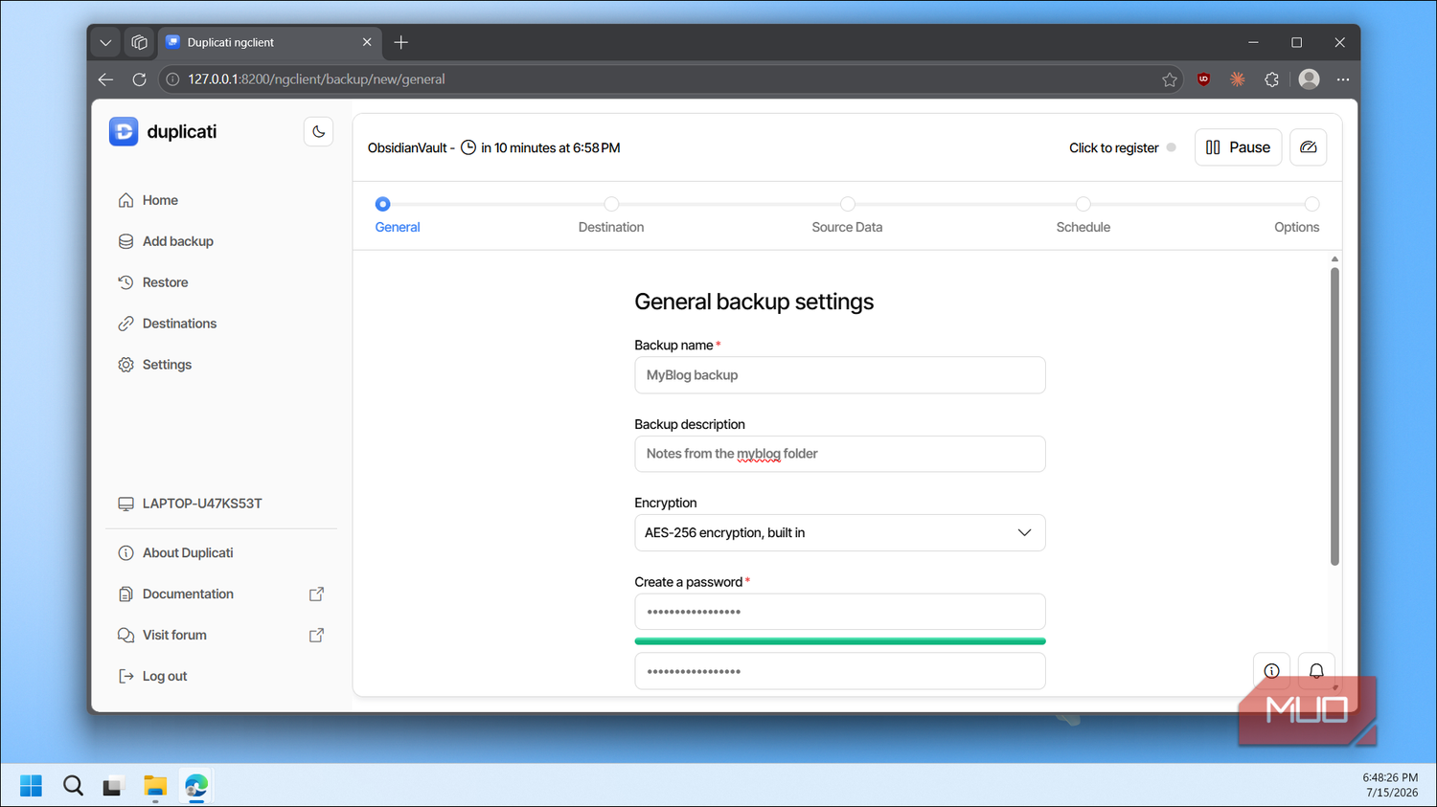Open the tab actions workspaces icon
This screenshot has height=807, width=1437.
[139, 42]
